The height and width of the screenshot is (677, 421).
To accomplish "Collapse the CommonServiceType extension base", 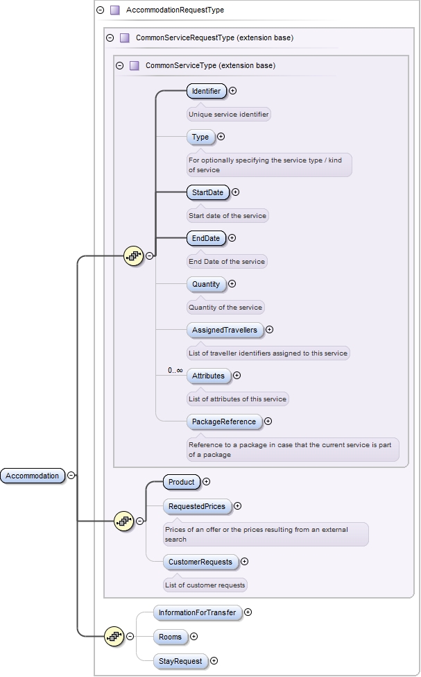I will tap(120, 65).
